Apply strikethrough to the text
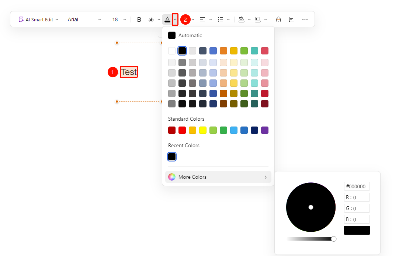Image resolution: width=399 pixels, height=256 pixels. pos(151,19)
